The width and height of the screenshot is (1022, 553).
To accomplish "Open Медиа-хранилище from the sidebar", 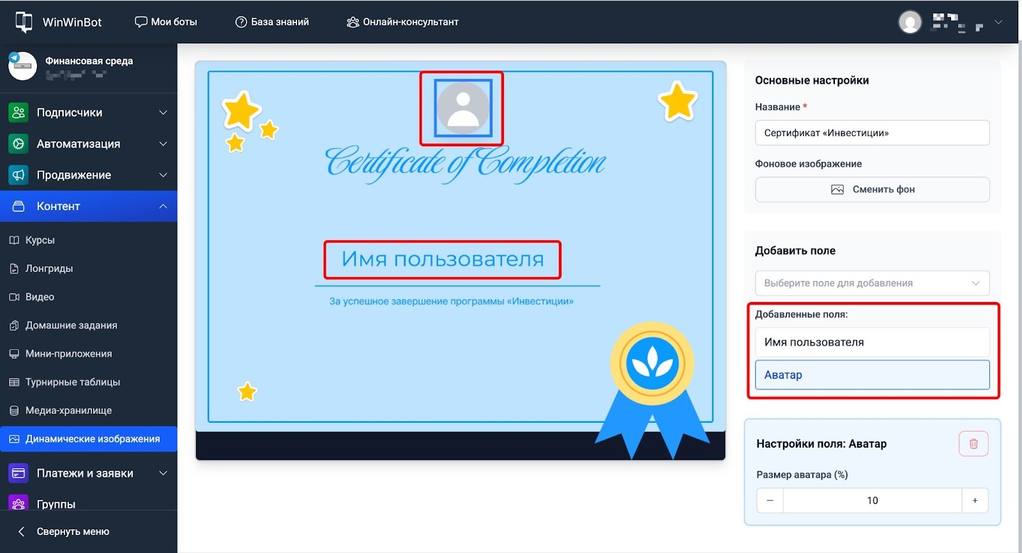I will (x=68, y=411).
